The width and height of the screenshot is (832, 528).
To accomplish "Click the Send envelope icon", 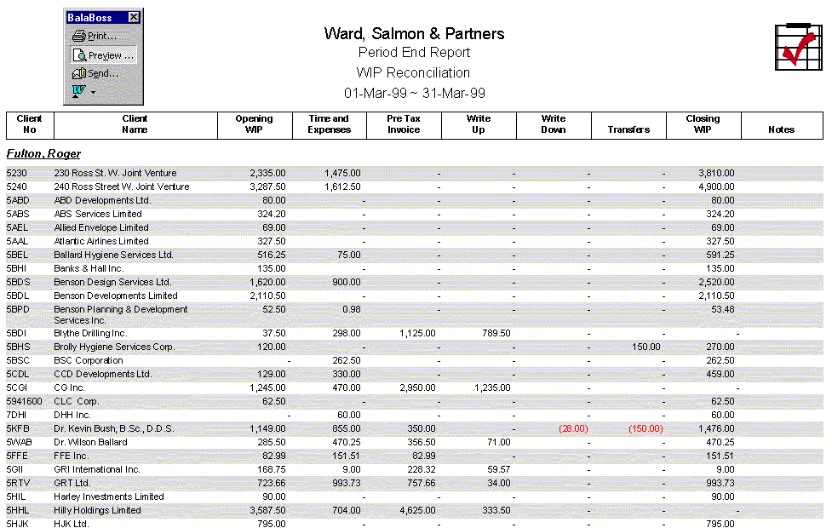I will pos(79,74).
